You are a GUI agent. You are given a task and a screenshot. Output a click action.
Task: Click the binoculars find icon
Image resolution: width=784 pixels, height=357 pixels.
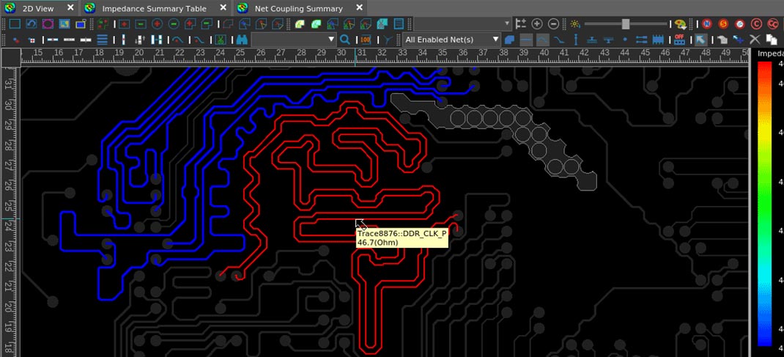[242, 39]
